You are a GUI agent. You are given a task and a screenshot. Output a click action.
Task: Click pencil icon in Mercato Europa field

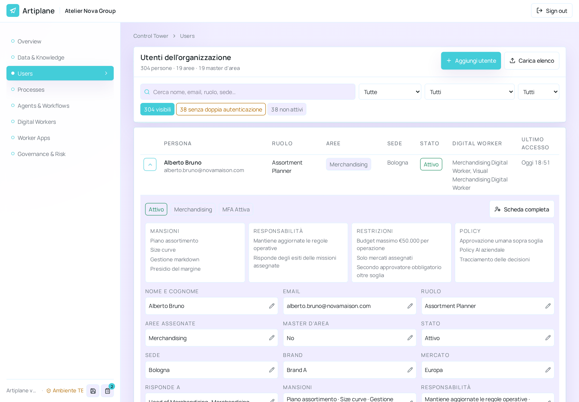click(548, 370)
